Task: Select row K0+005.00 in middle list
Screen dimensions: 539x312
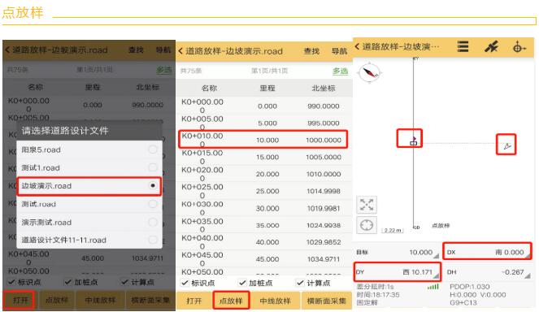Action: coord(264,123)
